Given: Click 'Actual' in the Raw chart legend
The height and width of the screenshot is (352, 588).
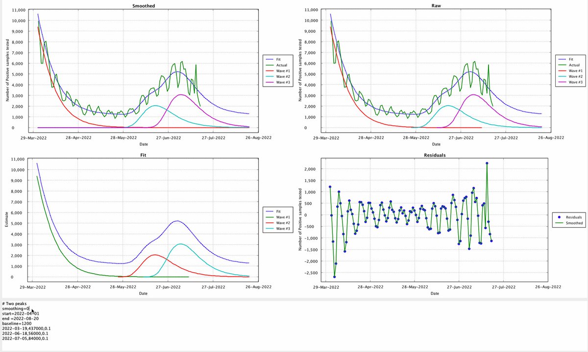Looking at the screenshot, I should 573,65.
